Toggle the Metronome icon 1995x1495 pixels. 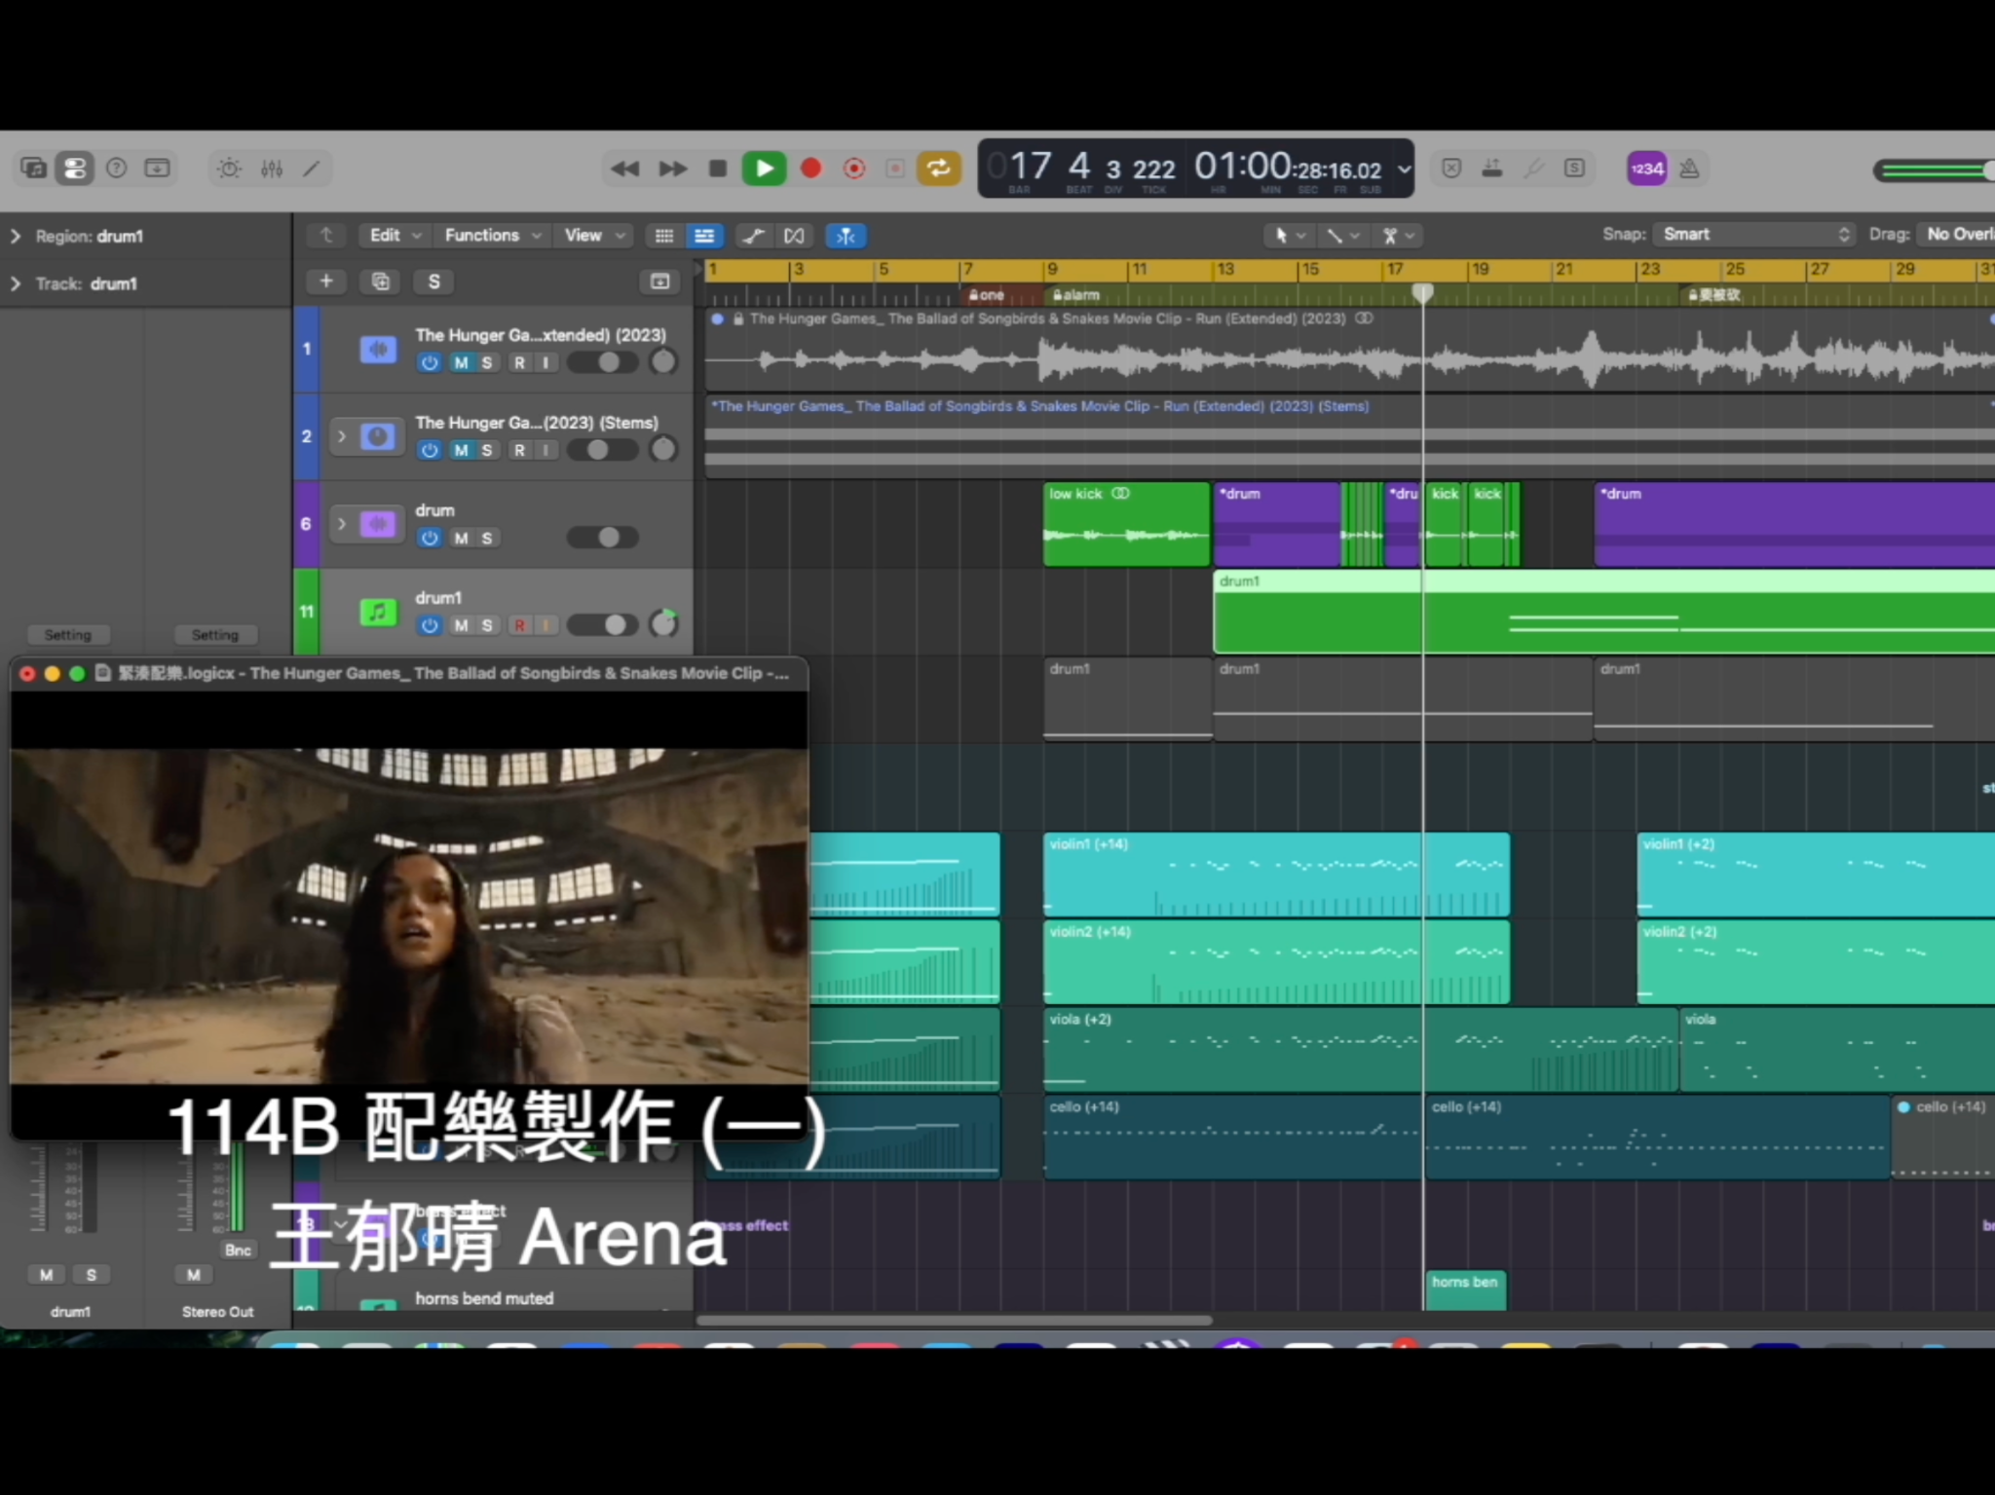[1689, 168]
